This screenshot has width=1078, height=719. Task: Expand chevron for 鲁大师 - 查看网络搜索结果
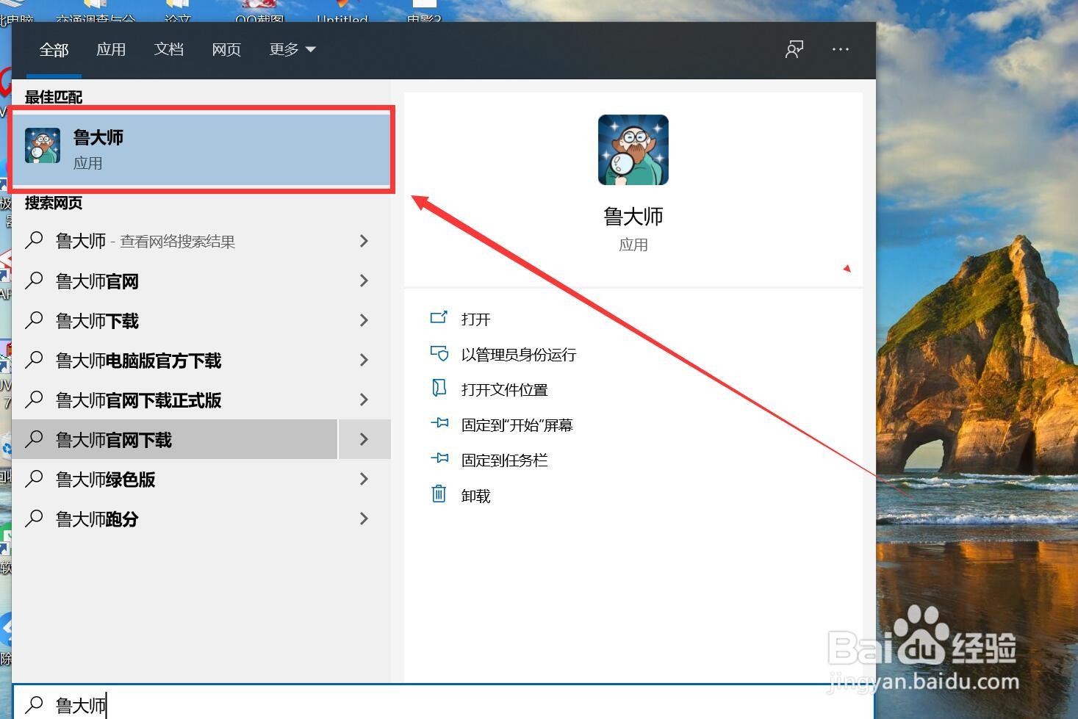[364, 241]
